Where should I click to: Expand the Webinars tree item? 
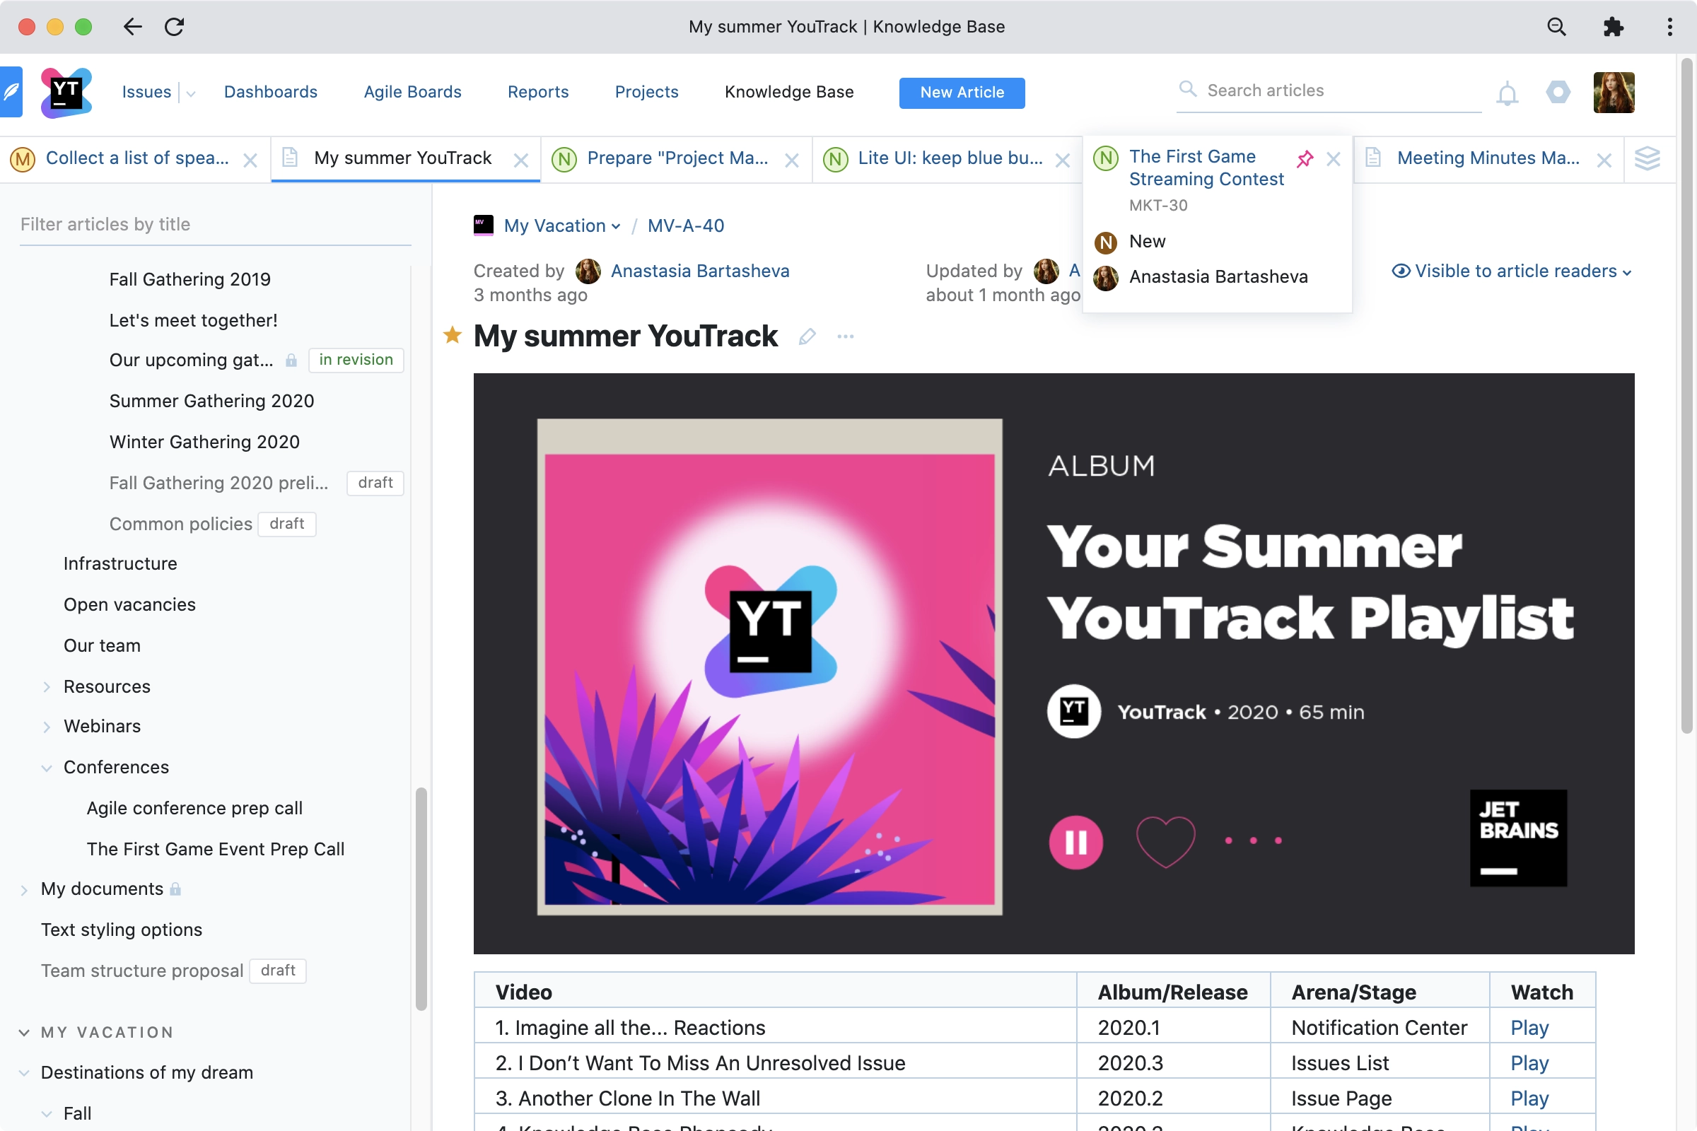tap(47, 727)
